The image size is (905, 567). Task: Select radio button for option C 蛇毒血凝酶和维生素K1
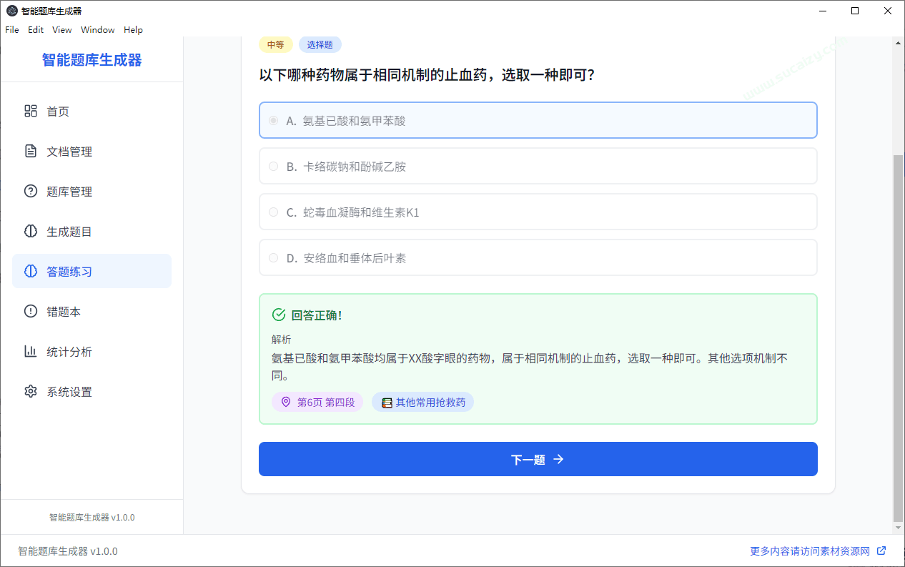273,212
